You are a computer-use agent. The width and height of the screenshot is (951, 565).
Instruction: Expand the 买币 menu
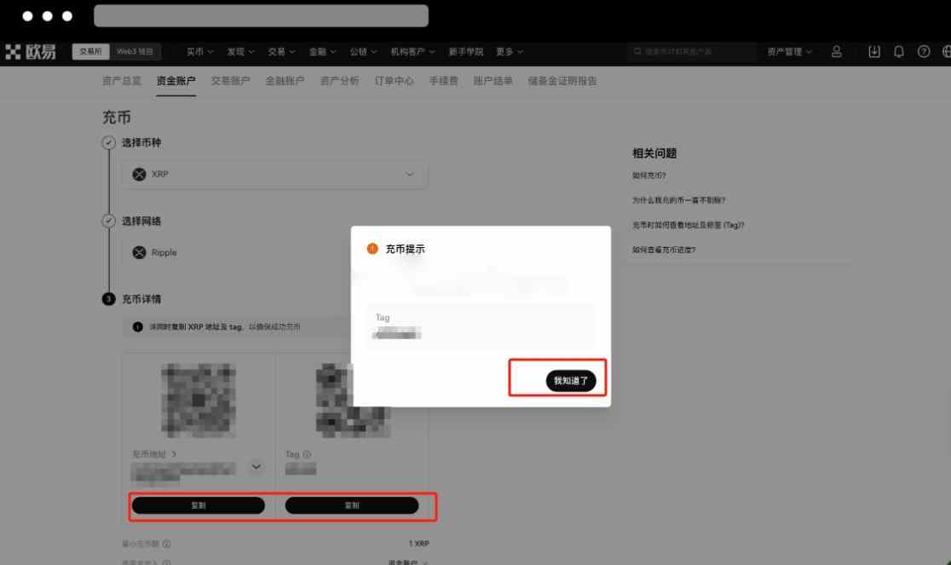tap(200, 51)
